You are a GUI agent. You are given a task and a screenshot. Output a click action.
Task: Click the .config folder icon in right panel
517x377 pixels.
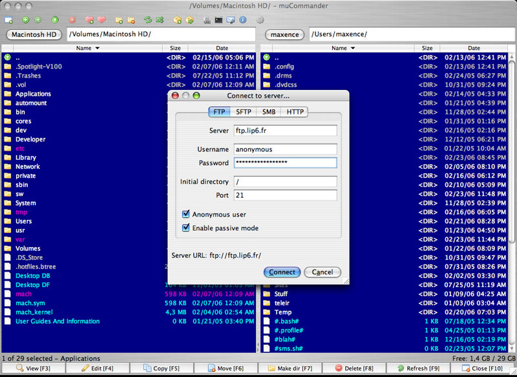coord(266,67)
